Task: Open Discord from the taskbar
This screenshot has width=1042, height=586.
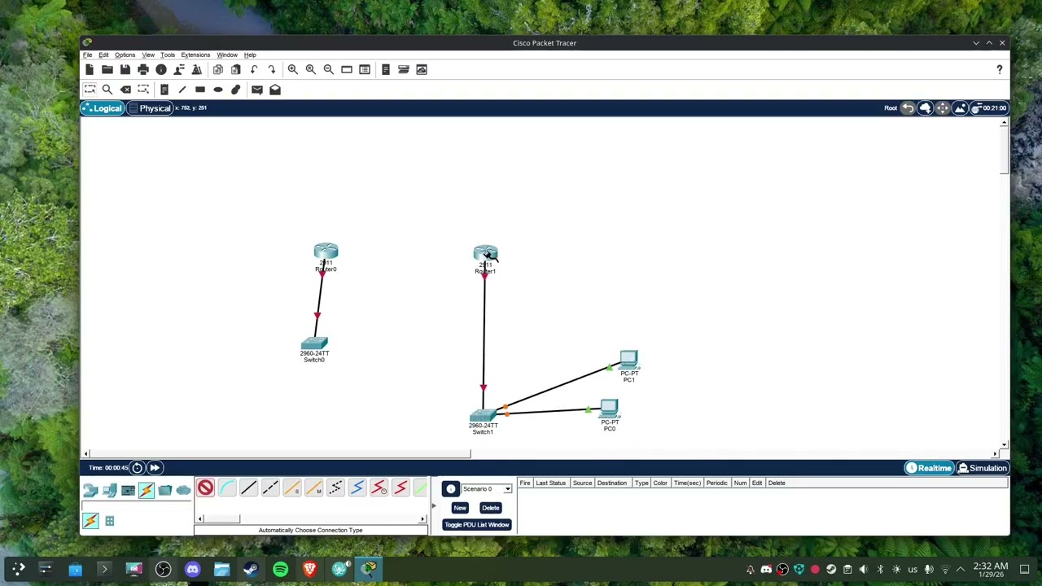Action: (x=192, y=569)
